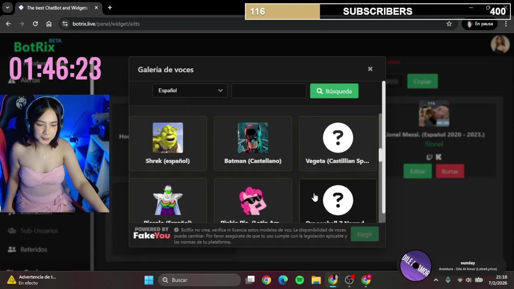Open the profile avatar in BotRix header
This screenshot has width=514, height=289.
(x=500, y=44)
